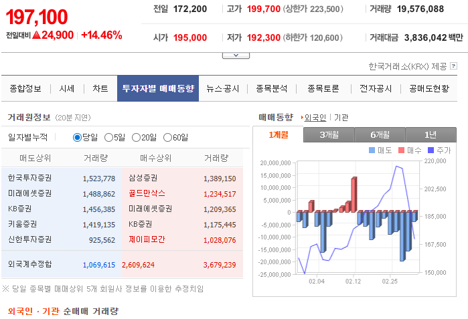Screen dimensions: 468x319
Task: Click the blue 매도 legend swatch
Action: [x=372, y=150]
